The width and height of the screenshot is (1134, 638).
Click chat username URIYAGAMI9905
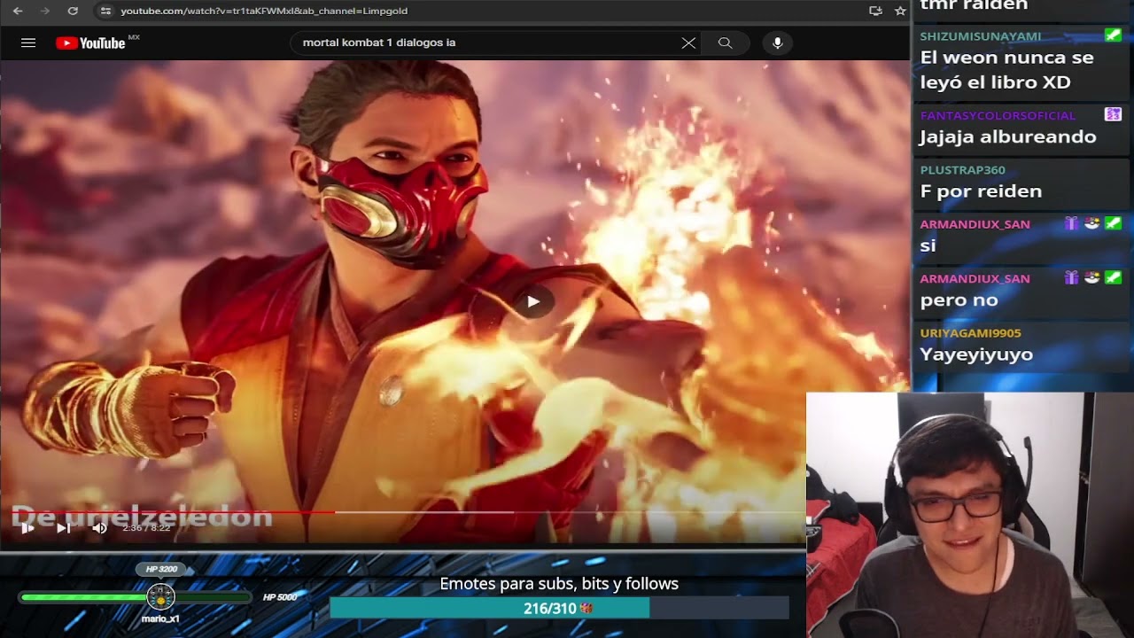(970, 333)
